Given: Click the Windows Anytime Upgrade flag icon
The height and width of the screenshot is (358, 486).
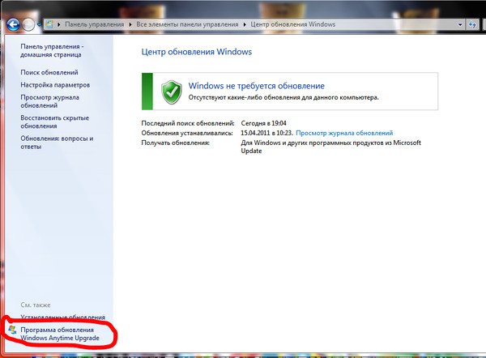Looking at the screenshot, I should pyautogui.click(x=11, y=330).
